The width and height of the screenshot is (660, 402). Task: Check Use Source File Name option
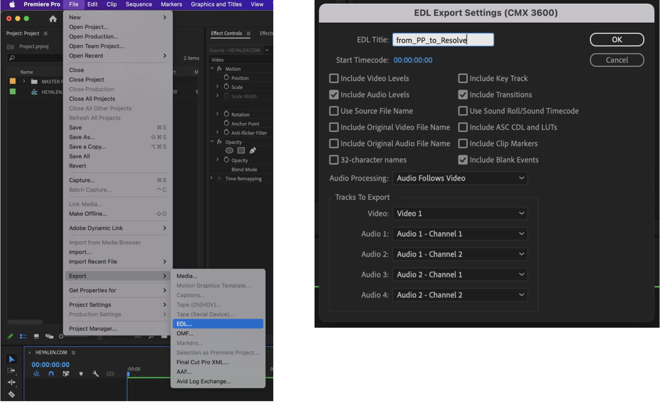334,111
